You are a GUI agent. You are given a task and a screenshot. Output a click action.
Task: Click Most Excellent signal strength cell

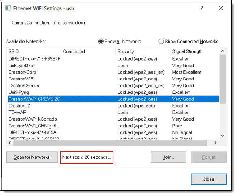(x=187, y=72)
